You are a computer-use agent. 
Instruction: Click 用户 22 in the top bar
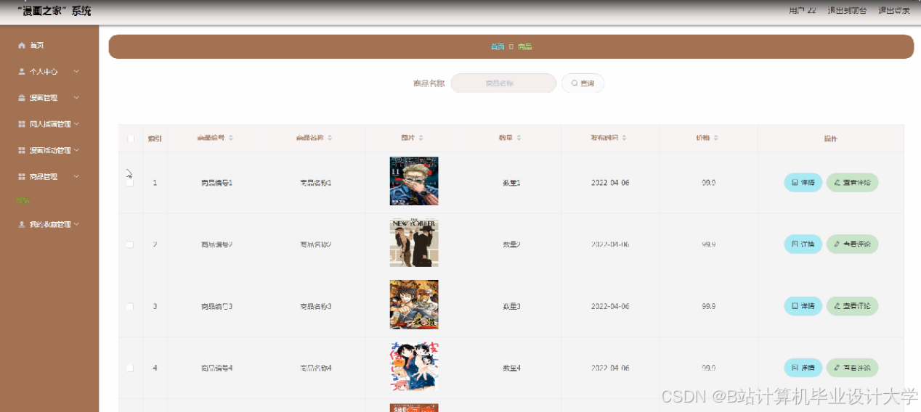803,10
